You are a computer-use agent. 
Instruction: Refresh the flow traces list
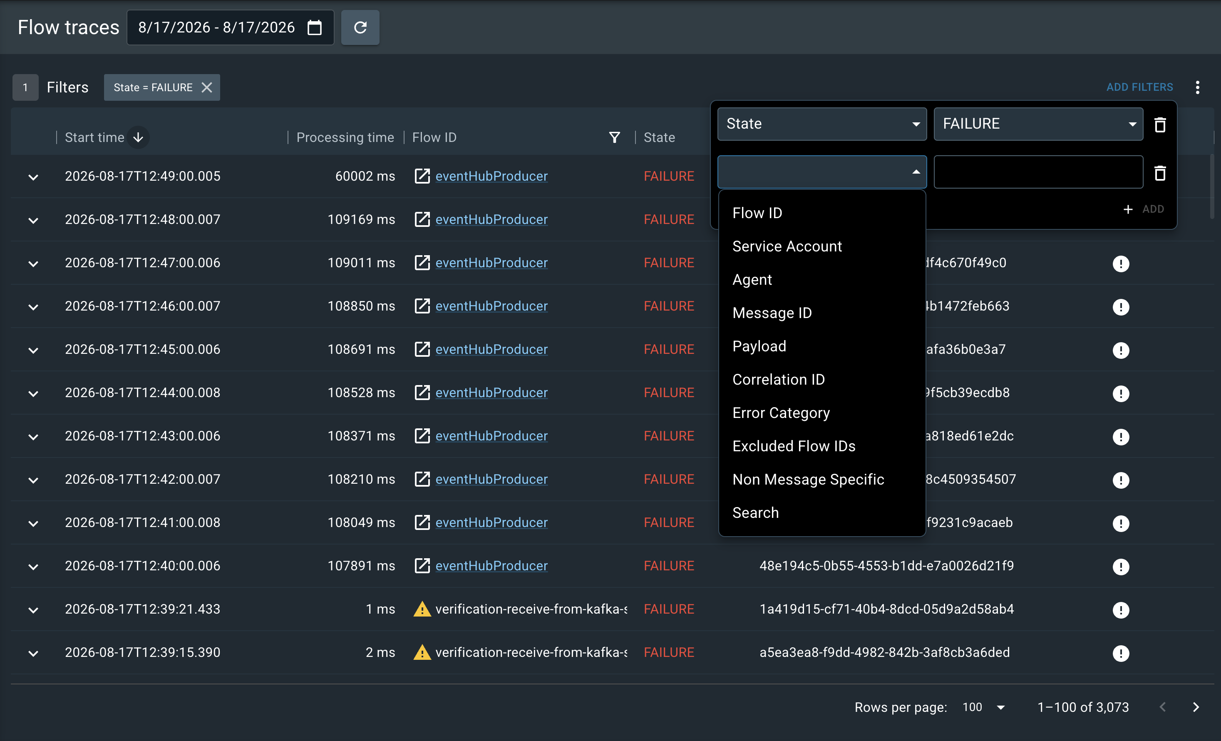[360, 27]
